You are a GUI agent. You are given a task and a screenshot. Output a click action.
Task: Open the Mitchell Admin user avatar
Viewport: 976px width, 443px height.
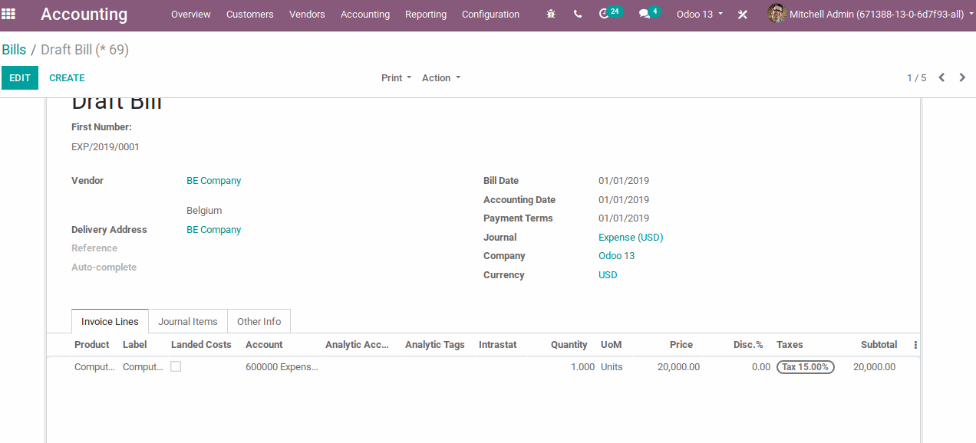[777, 14]
